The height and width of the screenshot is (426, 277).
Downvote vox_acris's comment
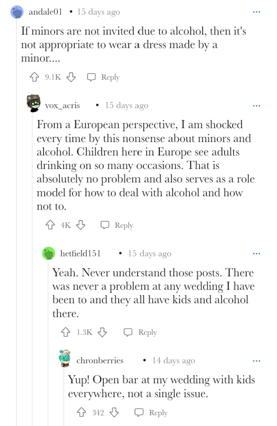[81, 225]
